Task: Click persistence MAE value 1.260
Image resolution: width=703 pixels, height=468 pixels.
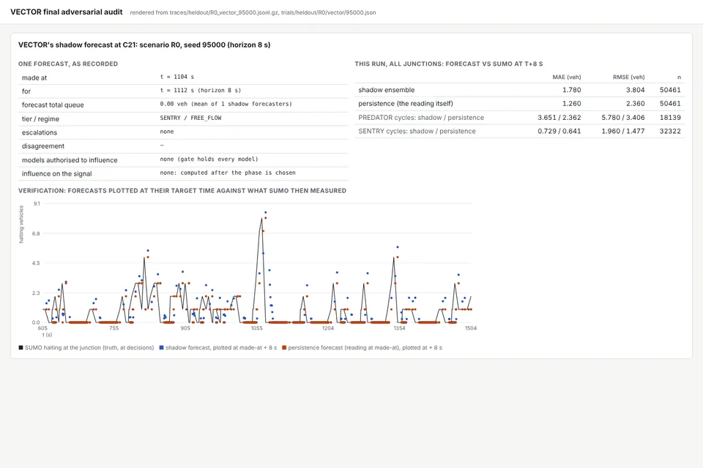Action: pyautogui.click(x=572, y=103)
